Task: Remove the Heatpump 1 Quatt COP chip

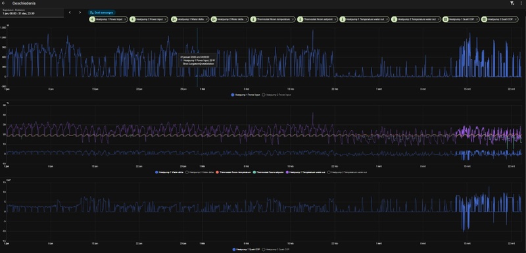Action: (x=477, y=20)
